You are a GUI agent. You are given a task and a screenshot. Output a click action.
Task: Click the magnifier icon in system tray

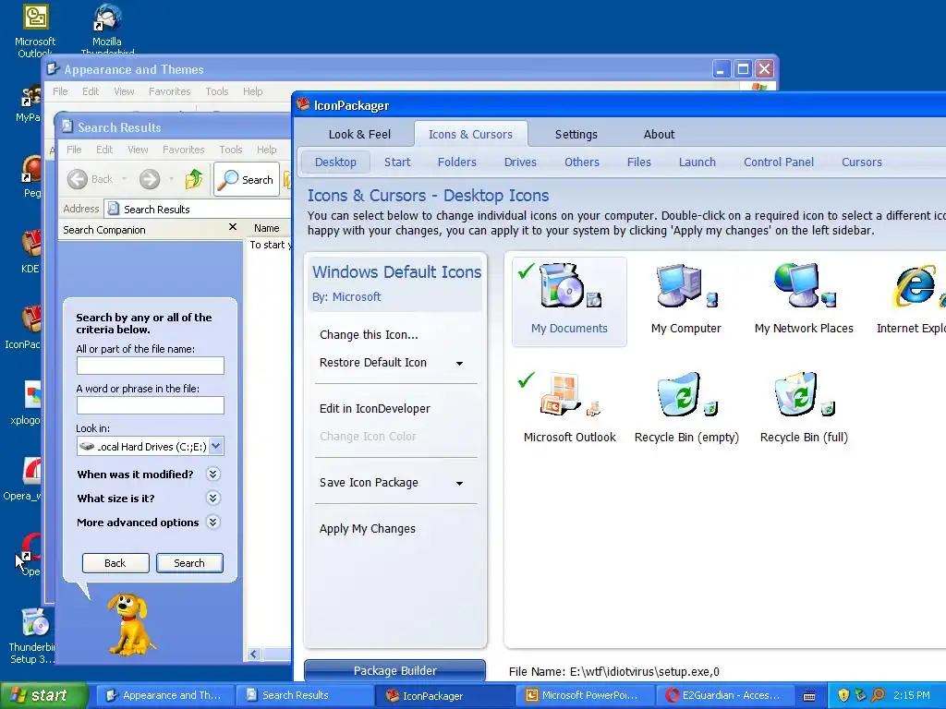click(x=878, y=695)
